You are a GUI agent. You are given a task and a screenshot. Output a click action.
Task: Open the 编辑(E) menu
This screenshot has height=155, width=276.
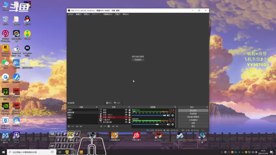79,14
